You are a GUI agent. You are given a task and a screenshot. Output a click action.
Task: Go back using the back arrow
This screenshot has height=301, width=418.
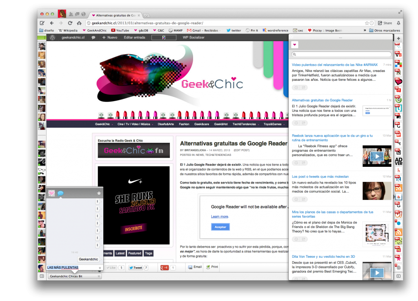52,23
